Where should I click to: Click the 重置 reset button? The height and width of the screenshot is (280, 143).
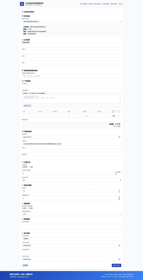click(x=25, y=265)
